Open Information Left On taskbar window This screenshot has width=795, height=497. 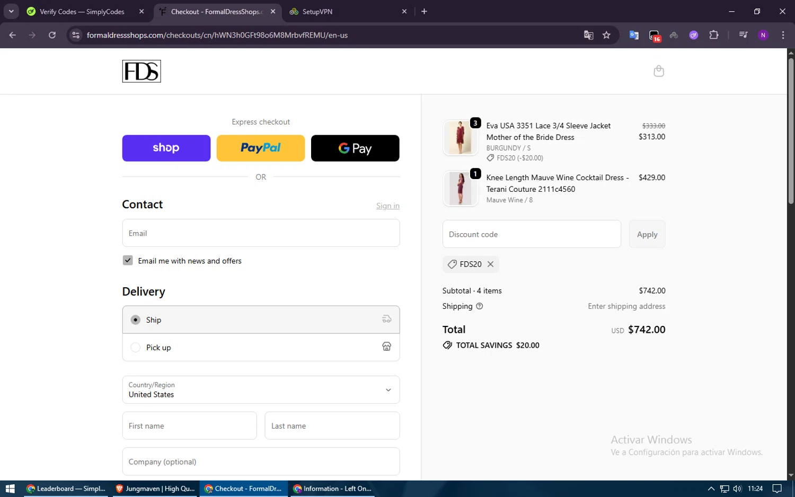(332, 489)
